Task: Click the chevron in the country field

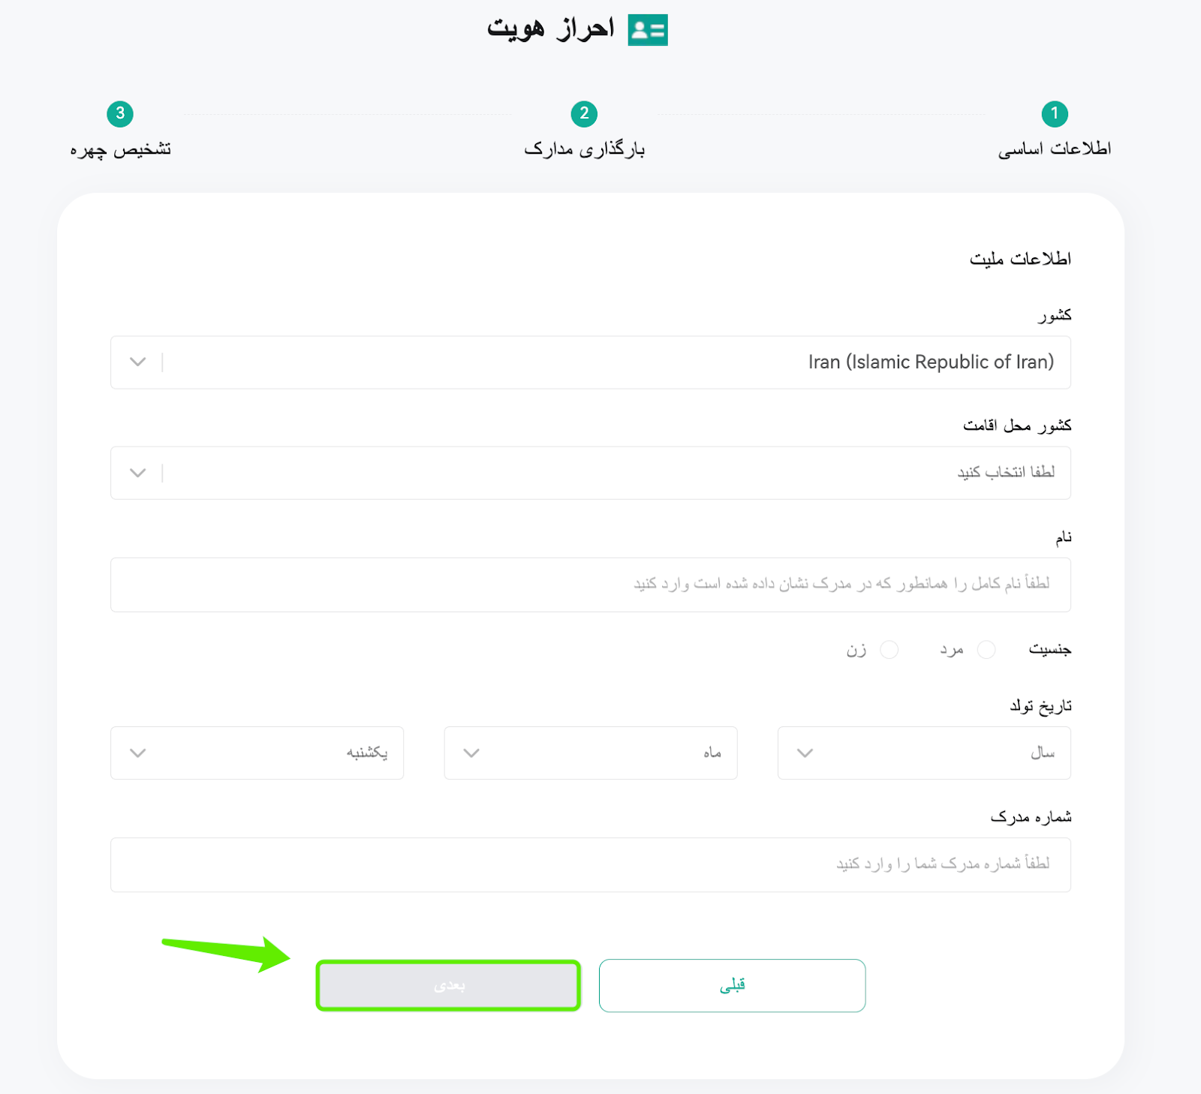Action: click(137, 362)
